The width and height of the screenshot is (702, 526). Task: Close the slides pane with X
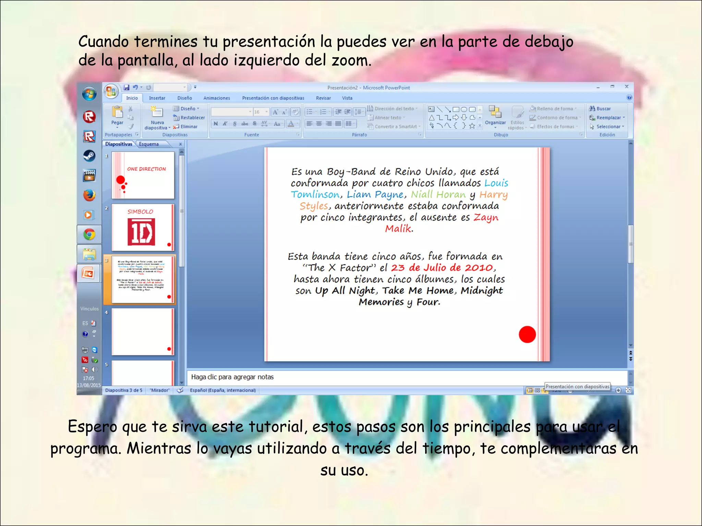pos(181,144)
